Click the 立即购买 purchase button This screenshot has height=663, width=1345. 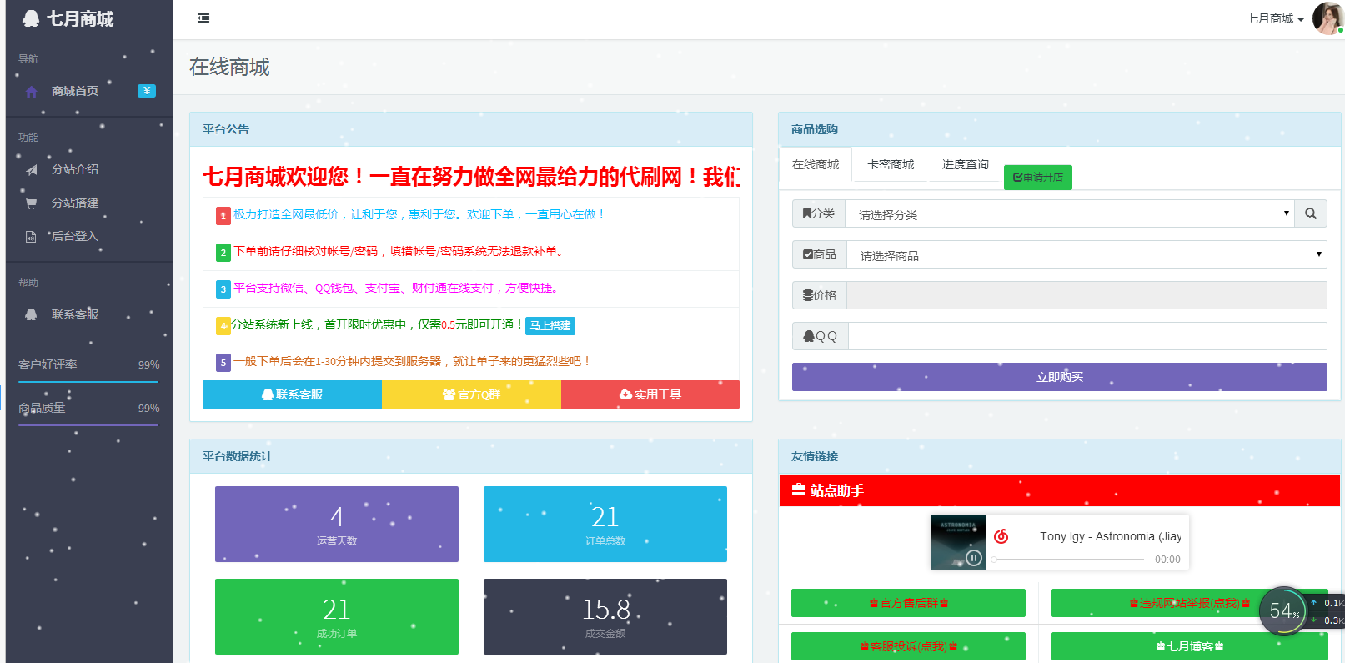tap(1059, 377)
